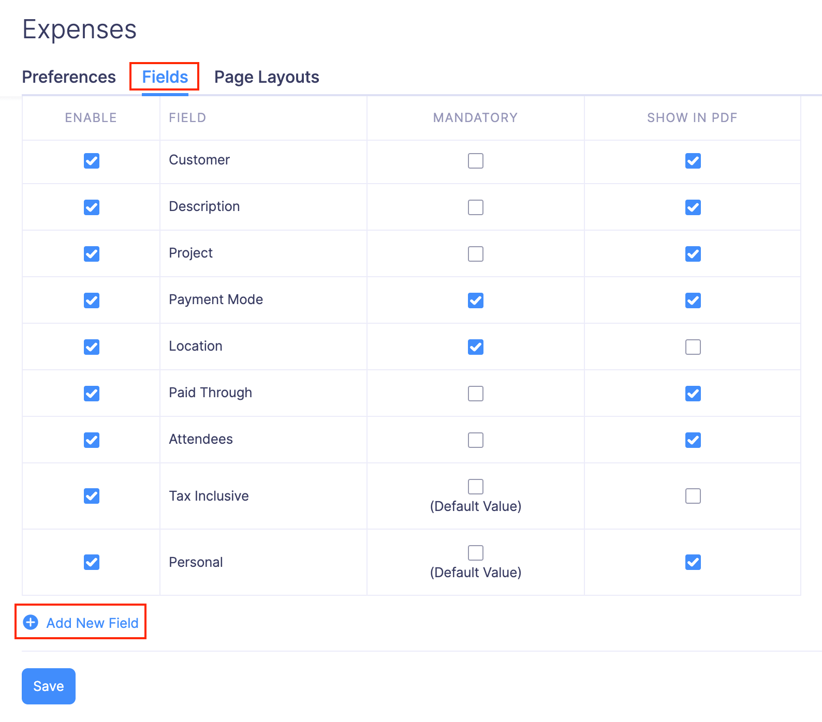Viewport: 822px width, 722px height.
Task: Make Paid Through mandatory
Action: (475, 393)
